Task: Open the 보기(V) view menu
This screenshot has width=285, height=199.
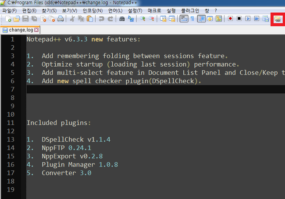Action: click(69, 11)
